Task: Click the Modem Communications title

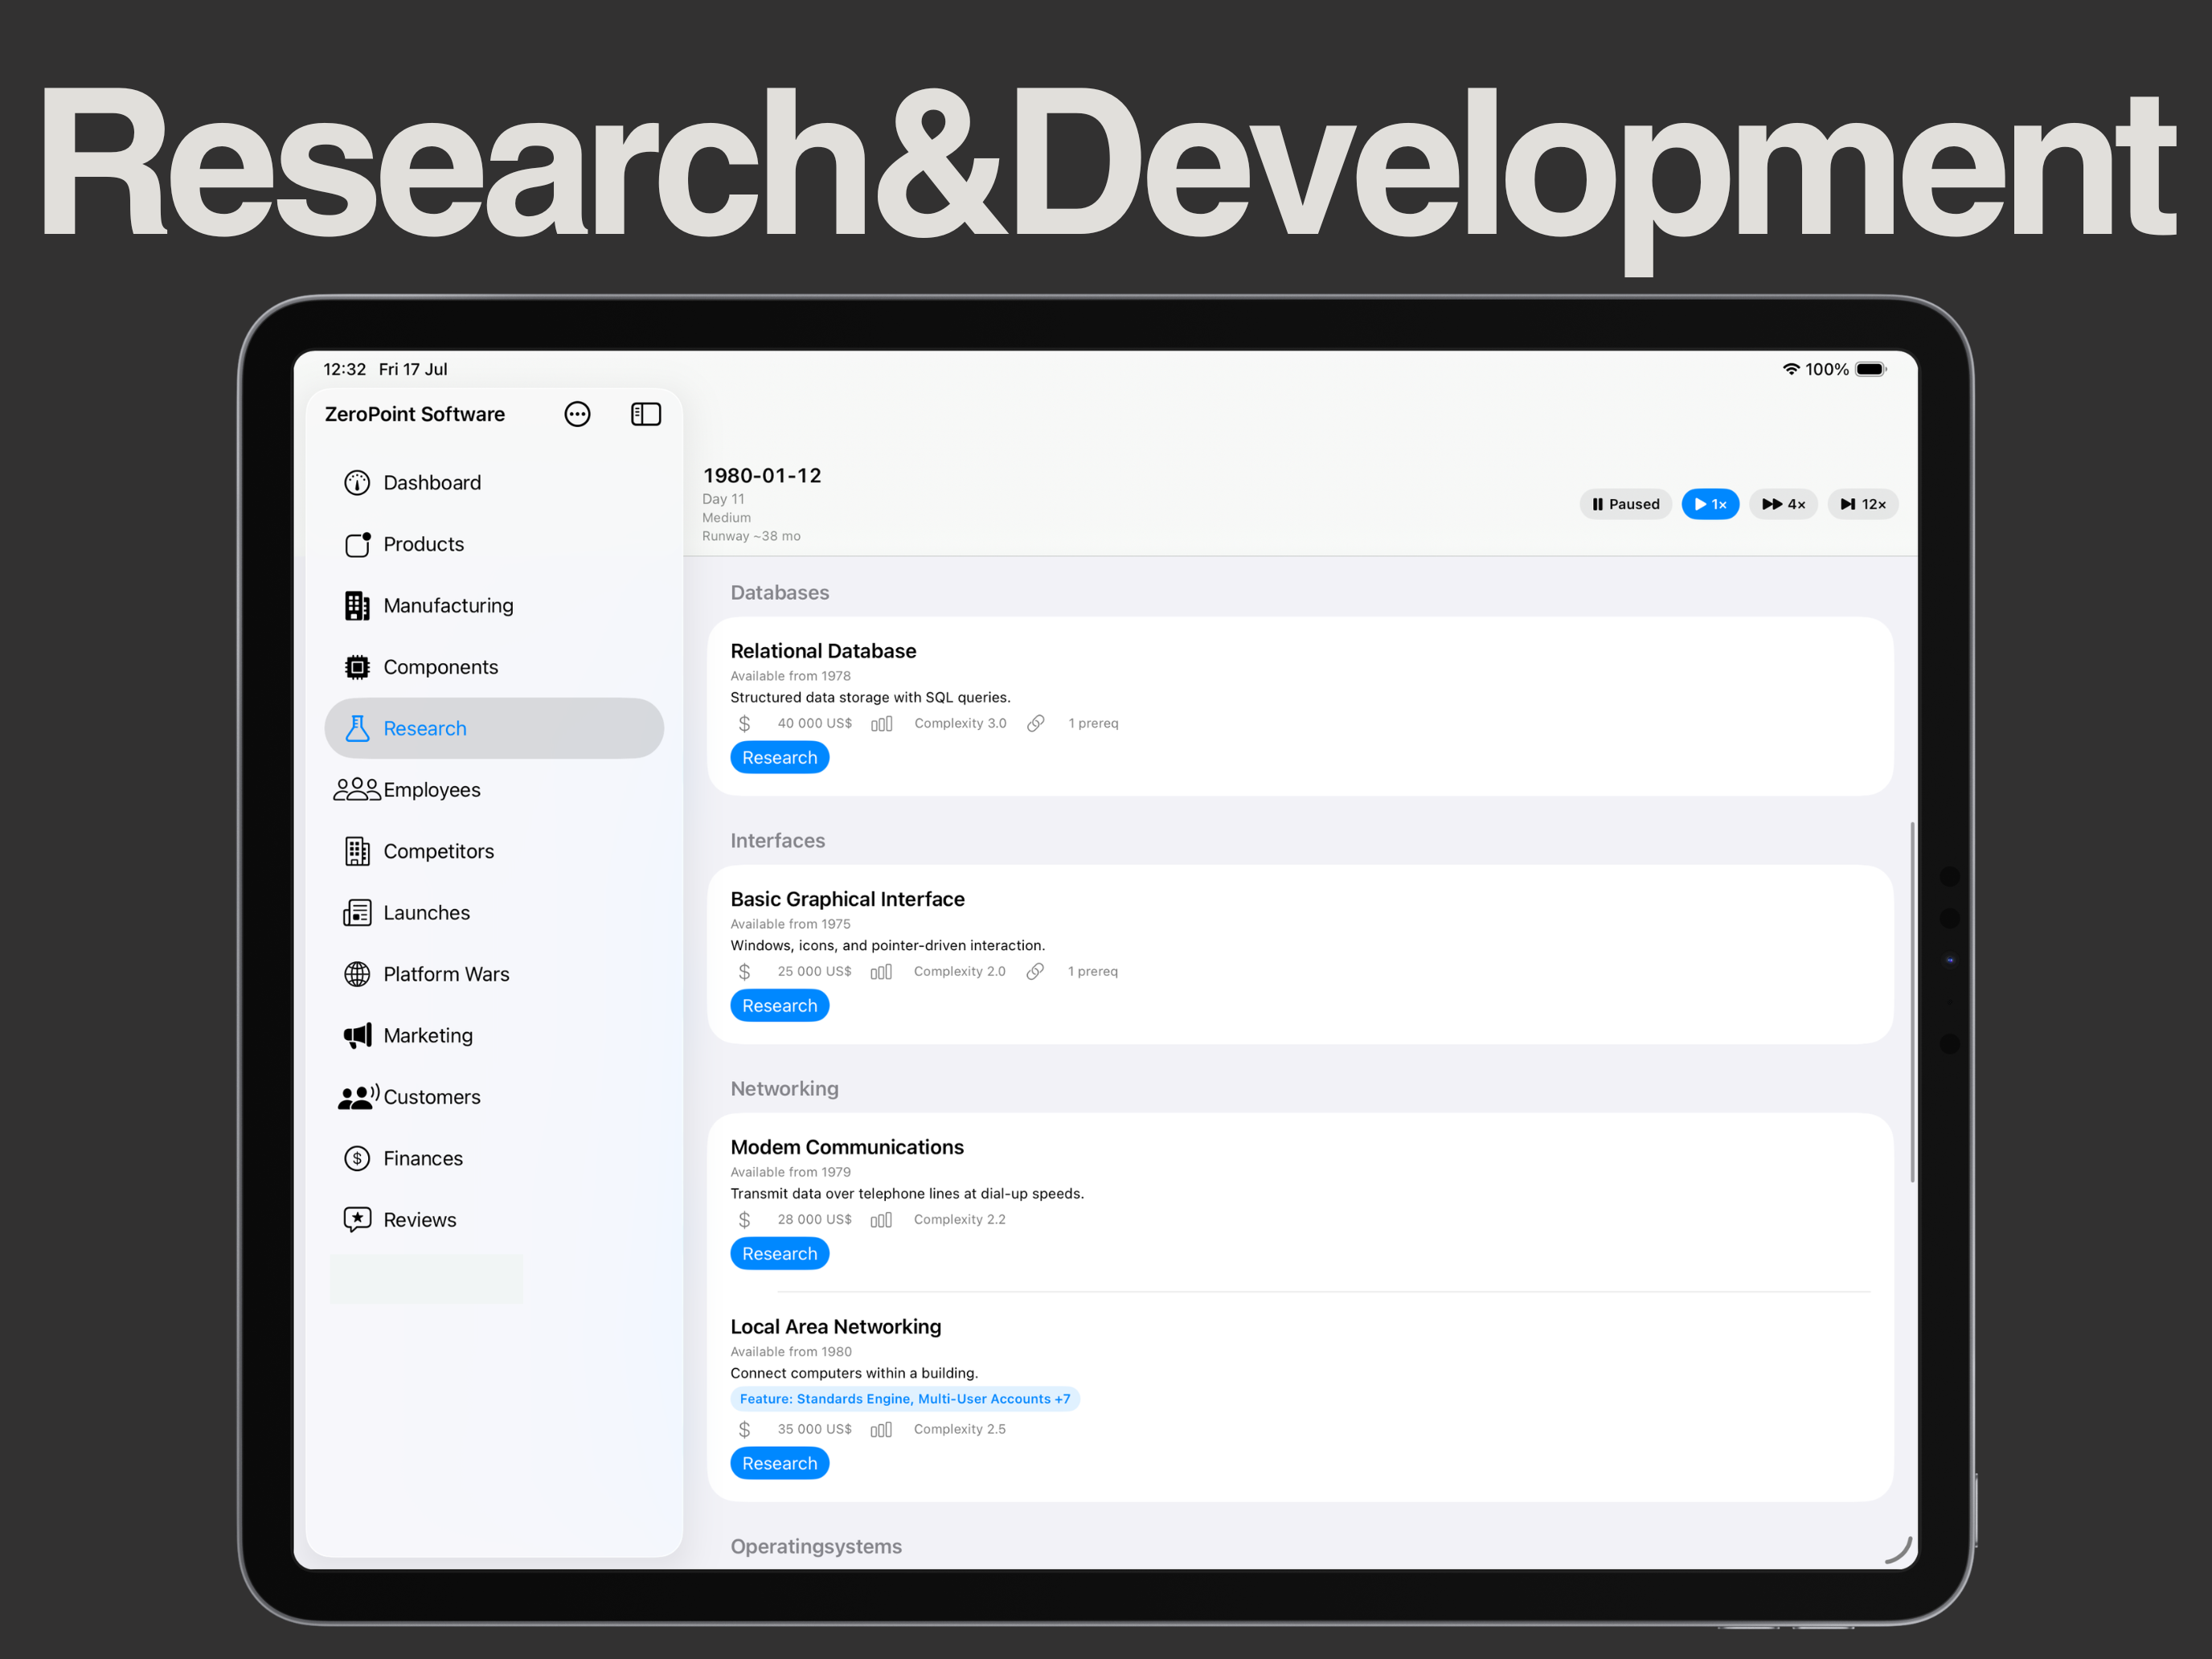Action: coord(847,1147)
